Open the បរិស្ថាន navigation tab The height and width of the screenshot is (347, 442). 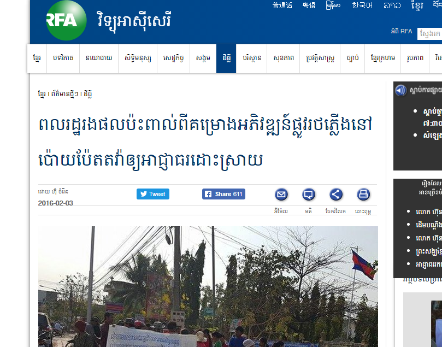(252, 58)
